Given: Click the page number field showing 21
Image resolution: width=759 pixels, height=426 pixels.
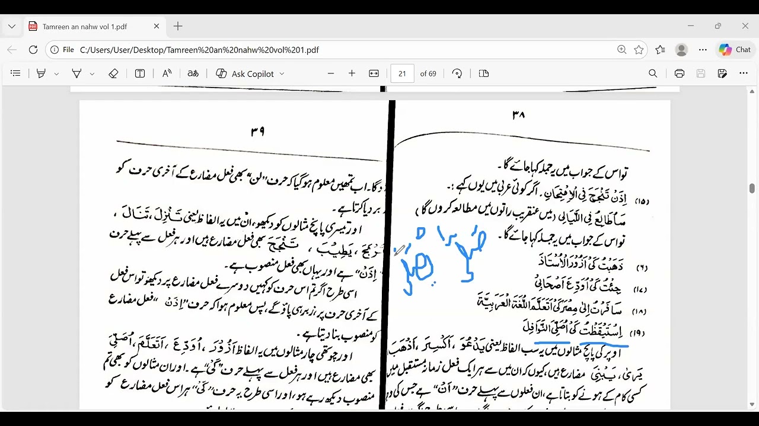Looking at the screenshot, I should tap(402, 73).
